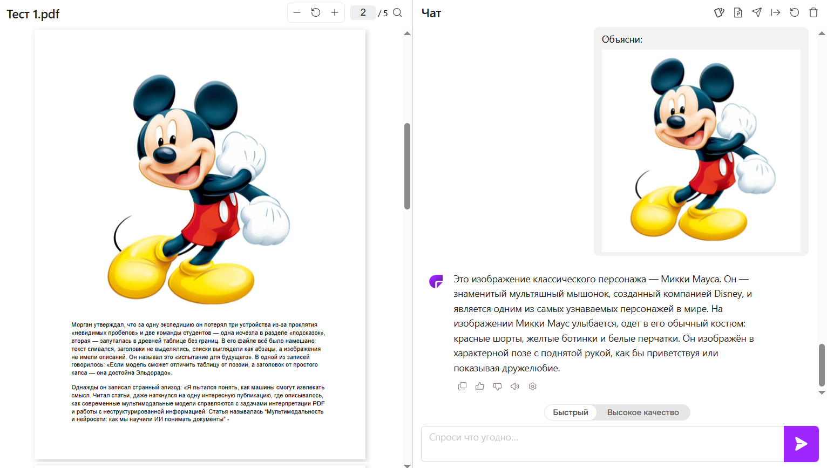Click the export-to-right arrow icon in chat header
Screen dimensions: 827x468
(776, 12)
